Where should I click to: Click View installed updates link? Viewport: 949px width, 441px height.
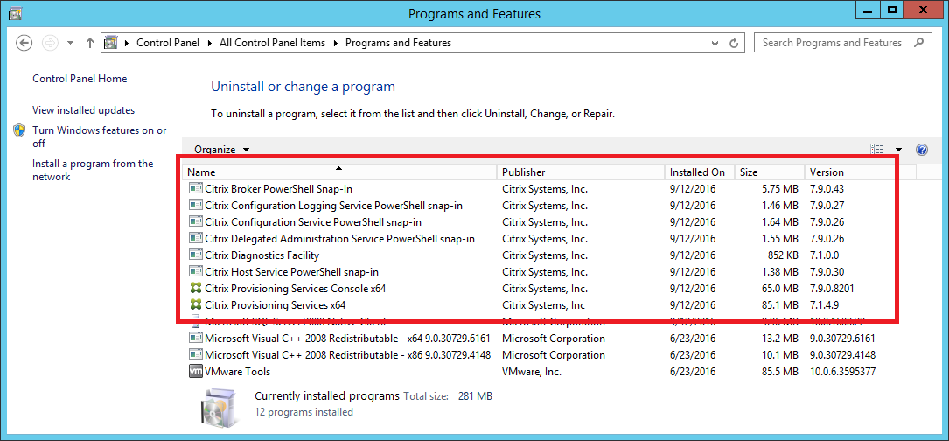pos(83,110)
